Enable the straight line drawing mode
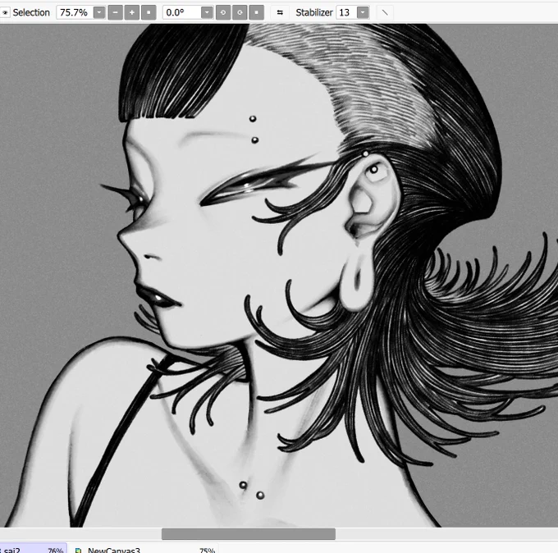The image size is (558, 553). click(385, 12)
